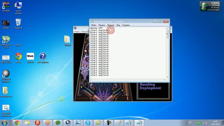Click the red Flash icon in taskbar
Viewport: 224px width, 126px height.
(37, 123)
